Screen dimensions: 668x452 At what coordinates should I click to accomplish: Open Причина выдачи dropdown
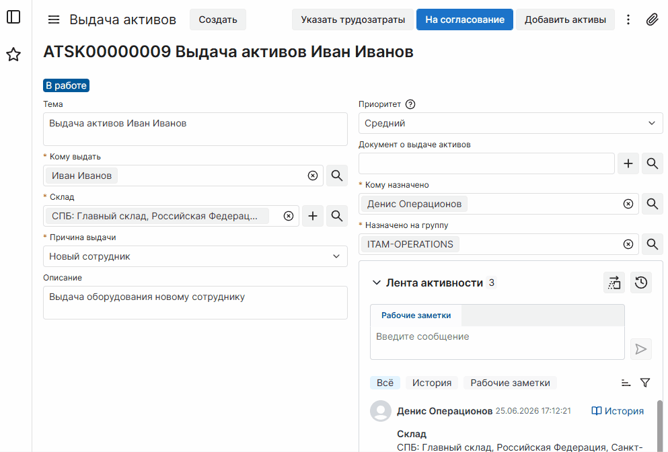tap(195, 256)
